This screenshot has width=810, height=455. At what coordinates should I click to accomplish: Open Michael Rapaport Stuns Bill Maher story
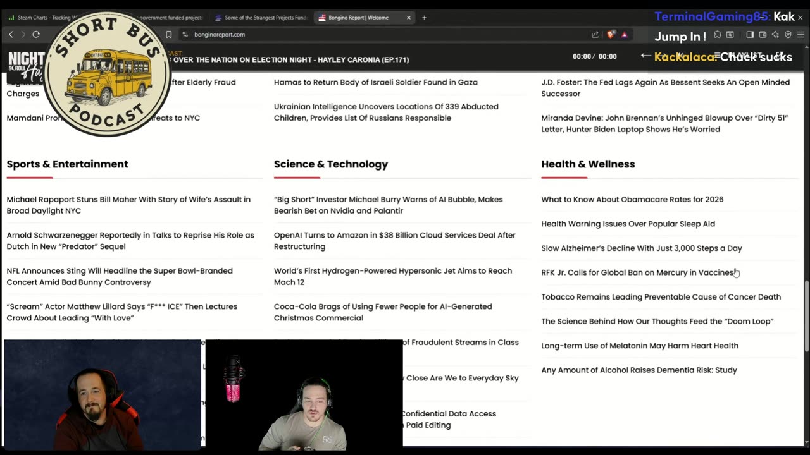tap(128, 205)
